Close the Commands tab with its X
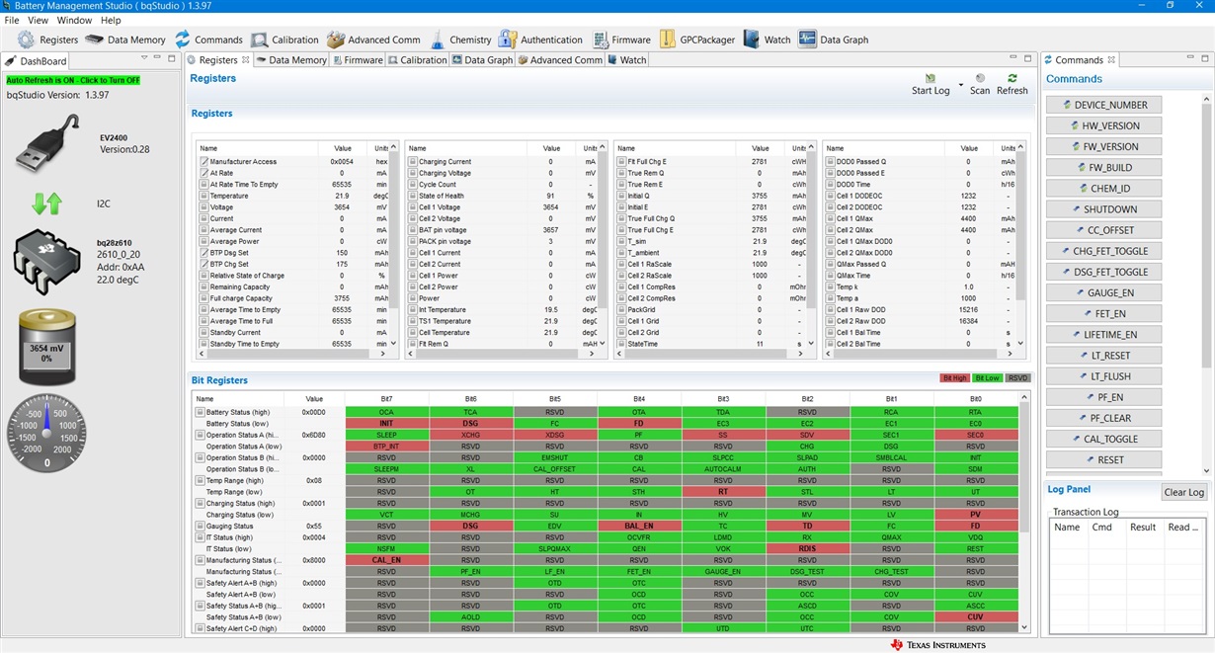Image resolution: width=1215 pixels, height=653 pixels. click(1111, 60)
